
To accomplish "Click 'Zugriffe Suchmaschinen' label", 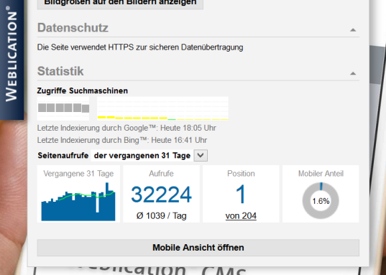I will [x=83, y=90].
